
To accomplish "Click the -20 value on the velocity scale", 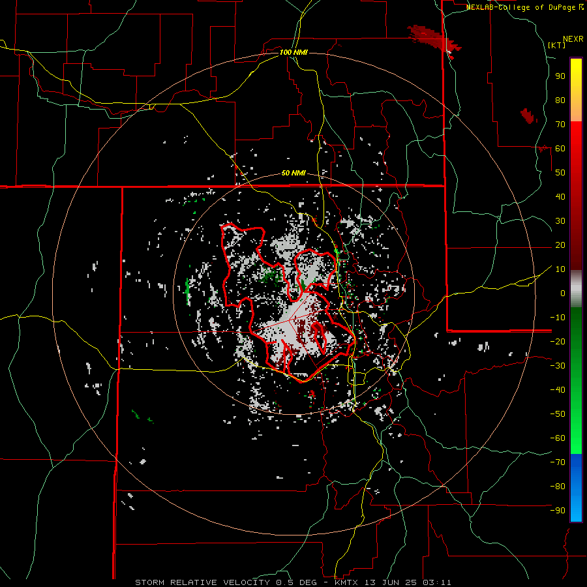I will (558, 341).
